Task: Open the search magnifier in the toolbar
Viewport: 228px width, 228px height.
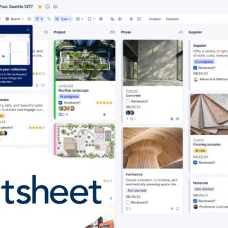Action: point(29,19)
